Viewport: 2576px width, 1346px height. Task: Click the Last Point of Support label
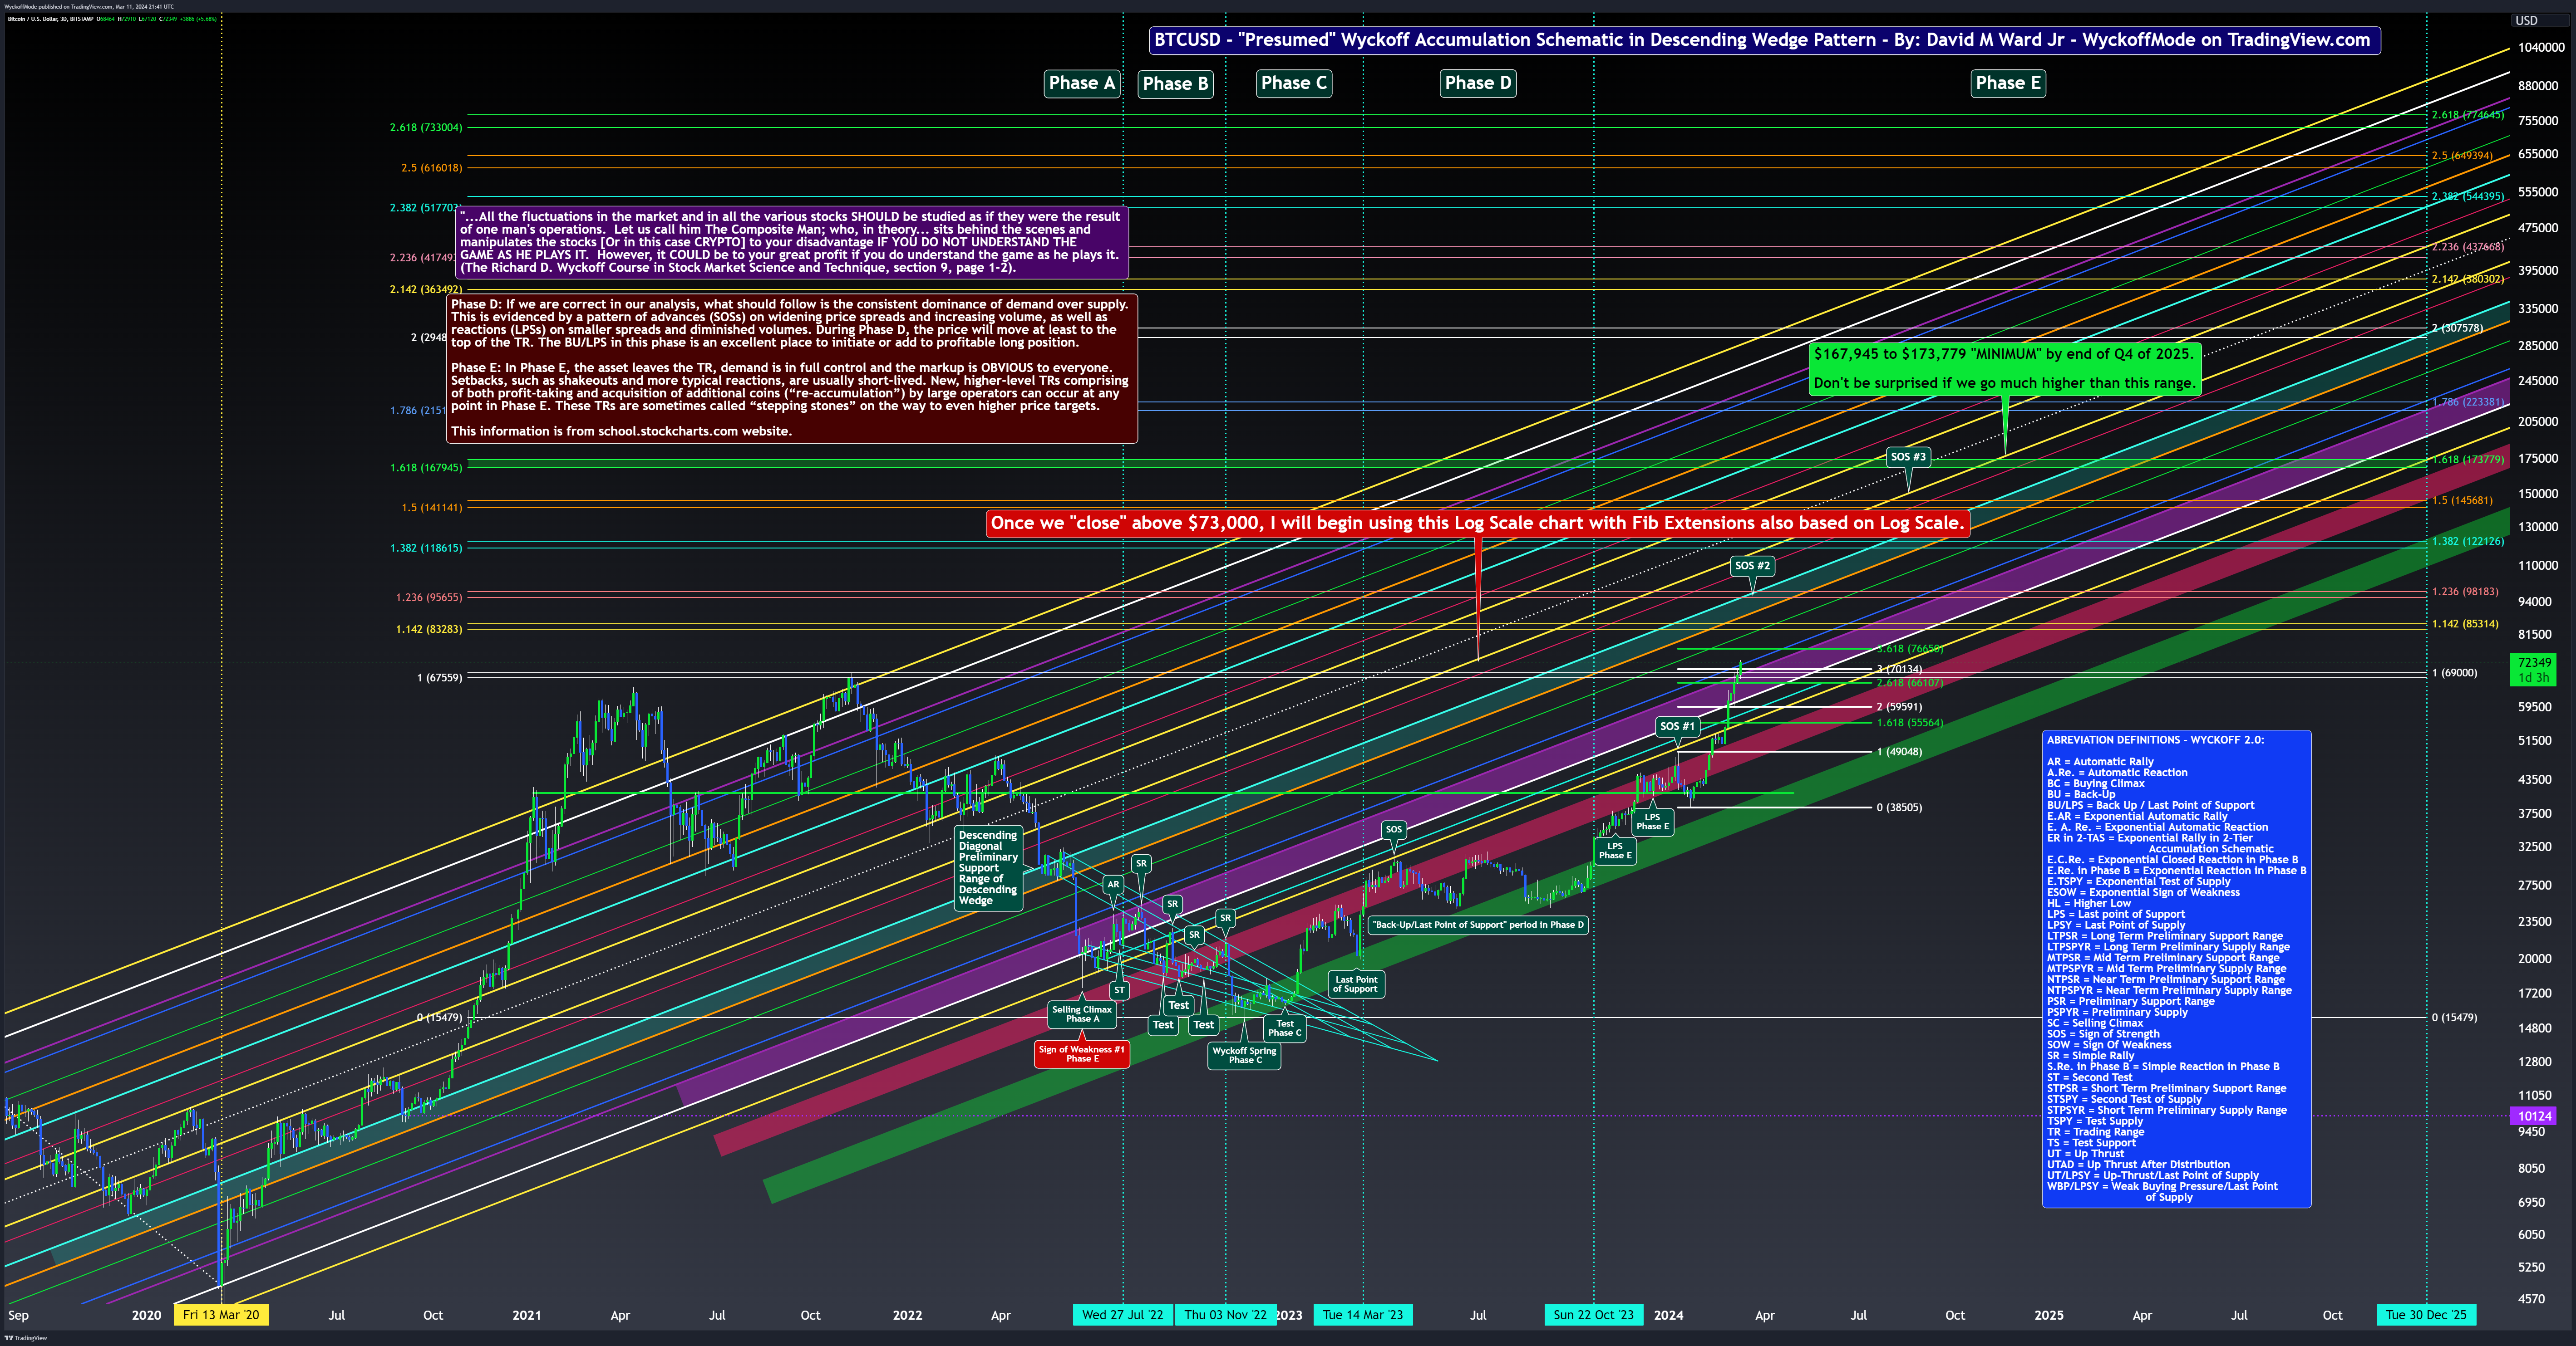[x=1356, y=984]
